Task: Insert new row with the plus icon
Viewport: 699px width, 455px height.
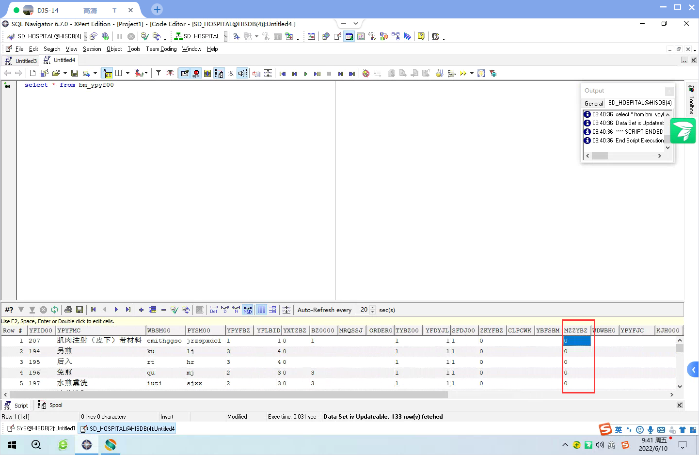Action: tap(141, 310)
